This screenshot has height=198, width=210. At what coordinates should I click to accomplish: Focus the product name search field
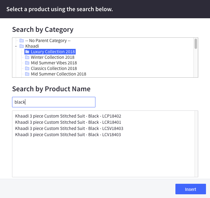point(54,102)
